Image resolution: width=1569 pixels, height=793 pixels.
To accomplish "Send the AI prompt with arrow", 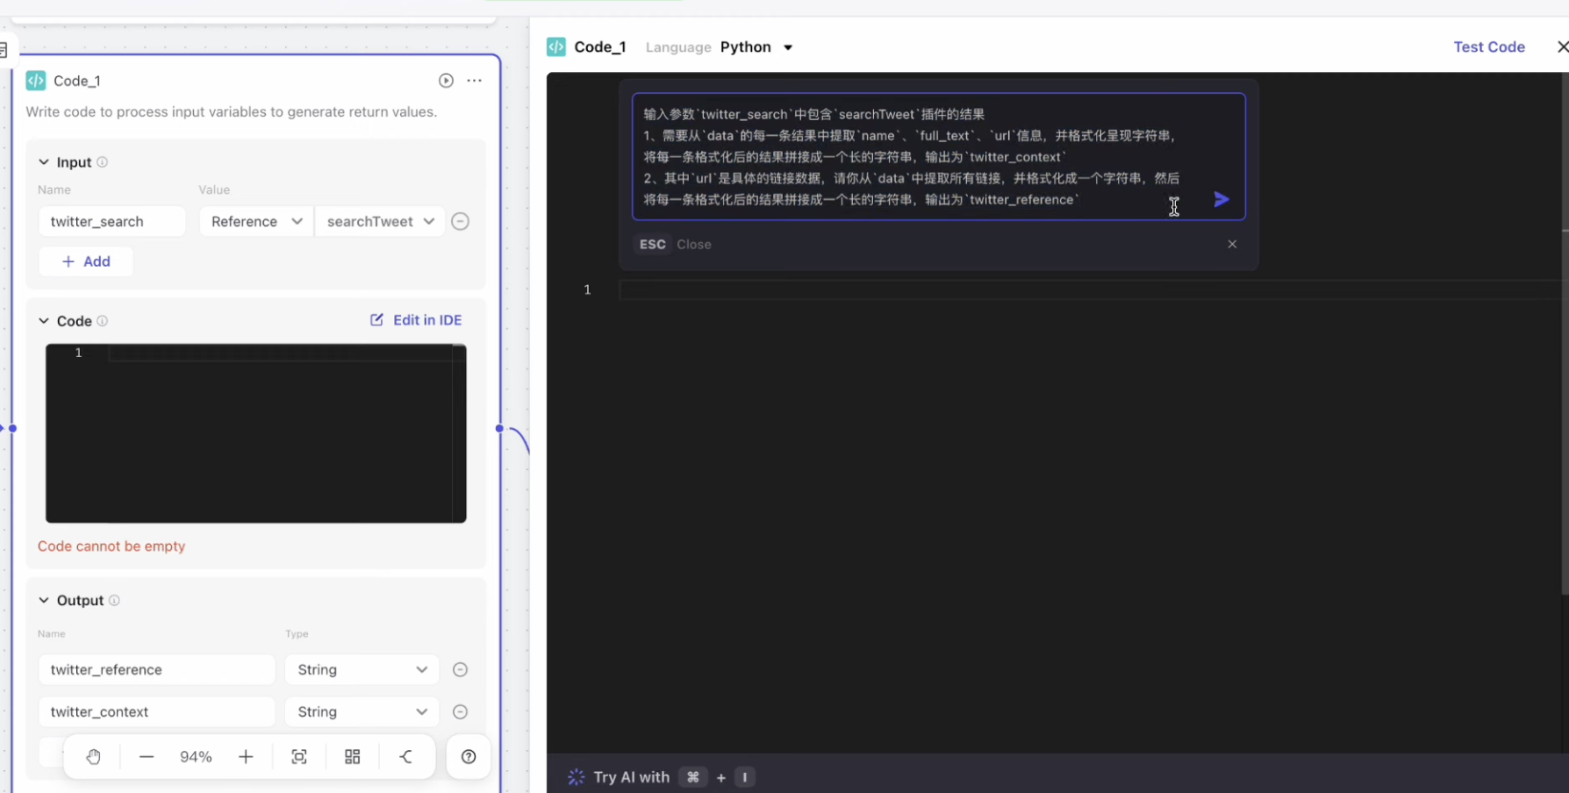I will pyautogui.click(x=1222, y=200).
